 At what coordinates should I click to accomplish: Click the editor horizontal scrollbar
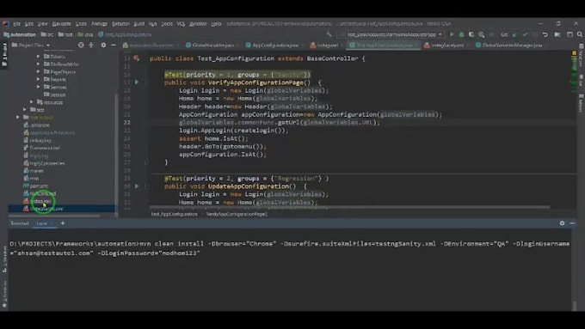click(x=349, y=207)
